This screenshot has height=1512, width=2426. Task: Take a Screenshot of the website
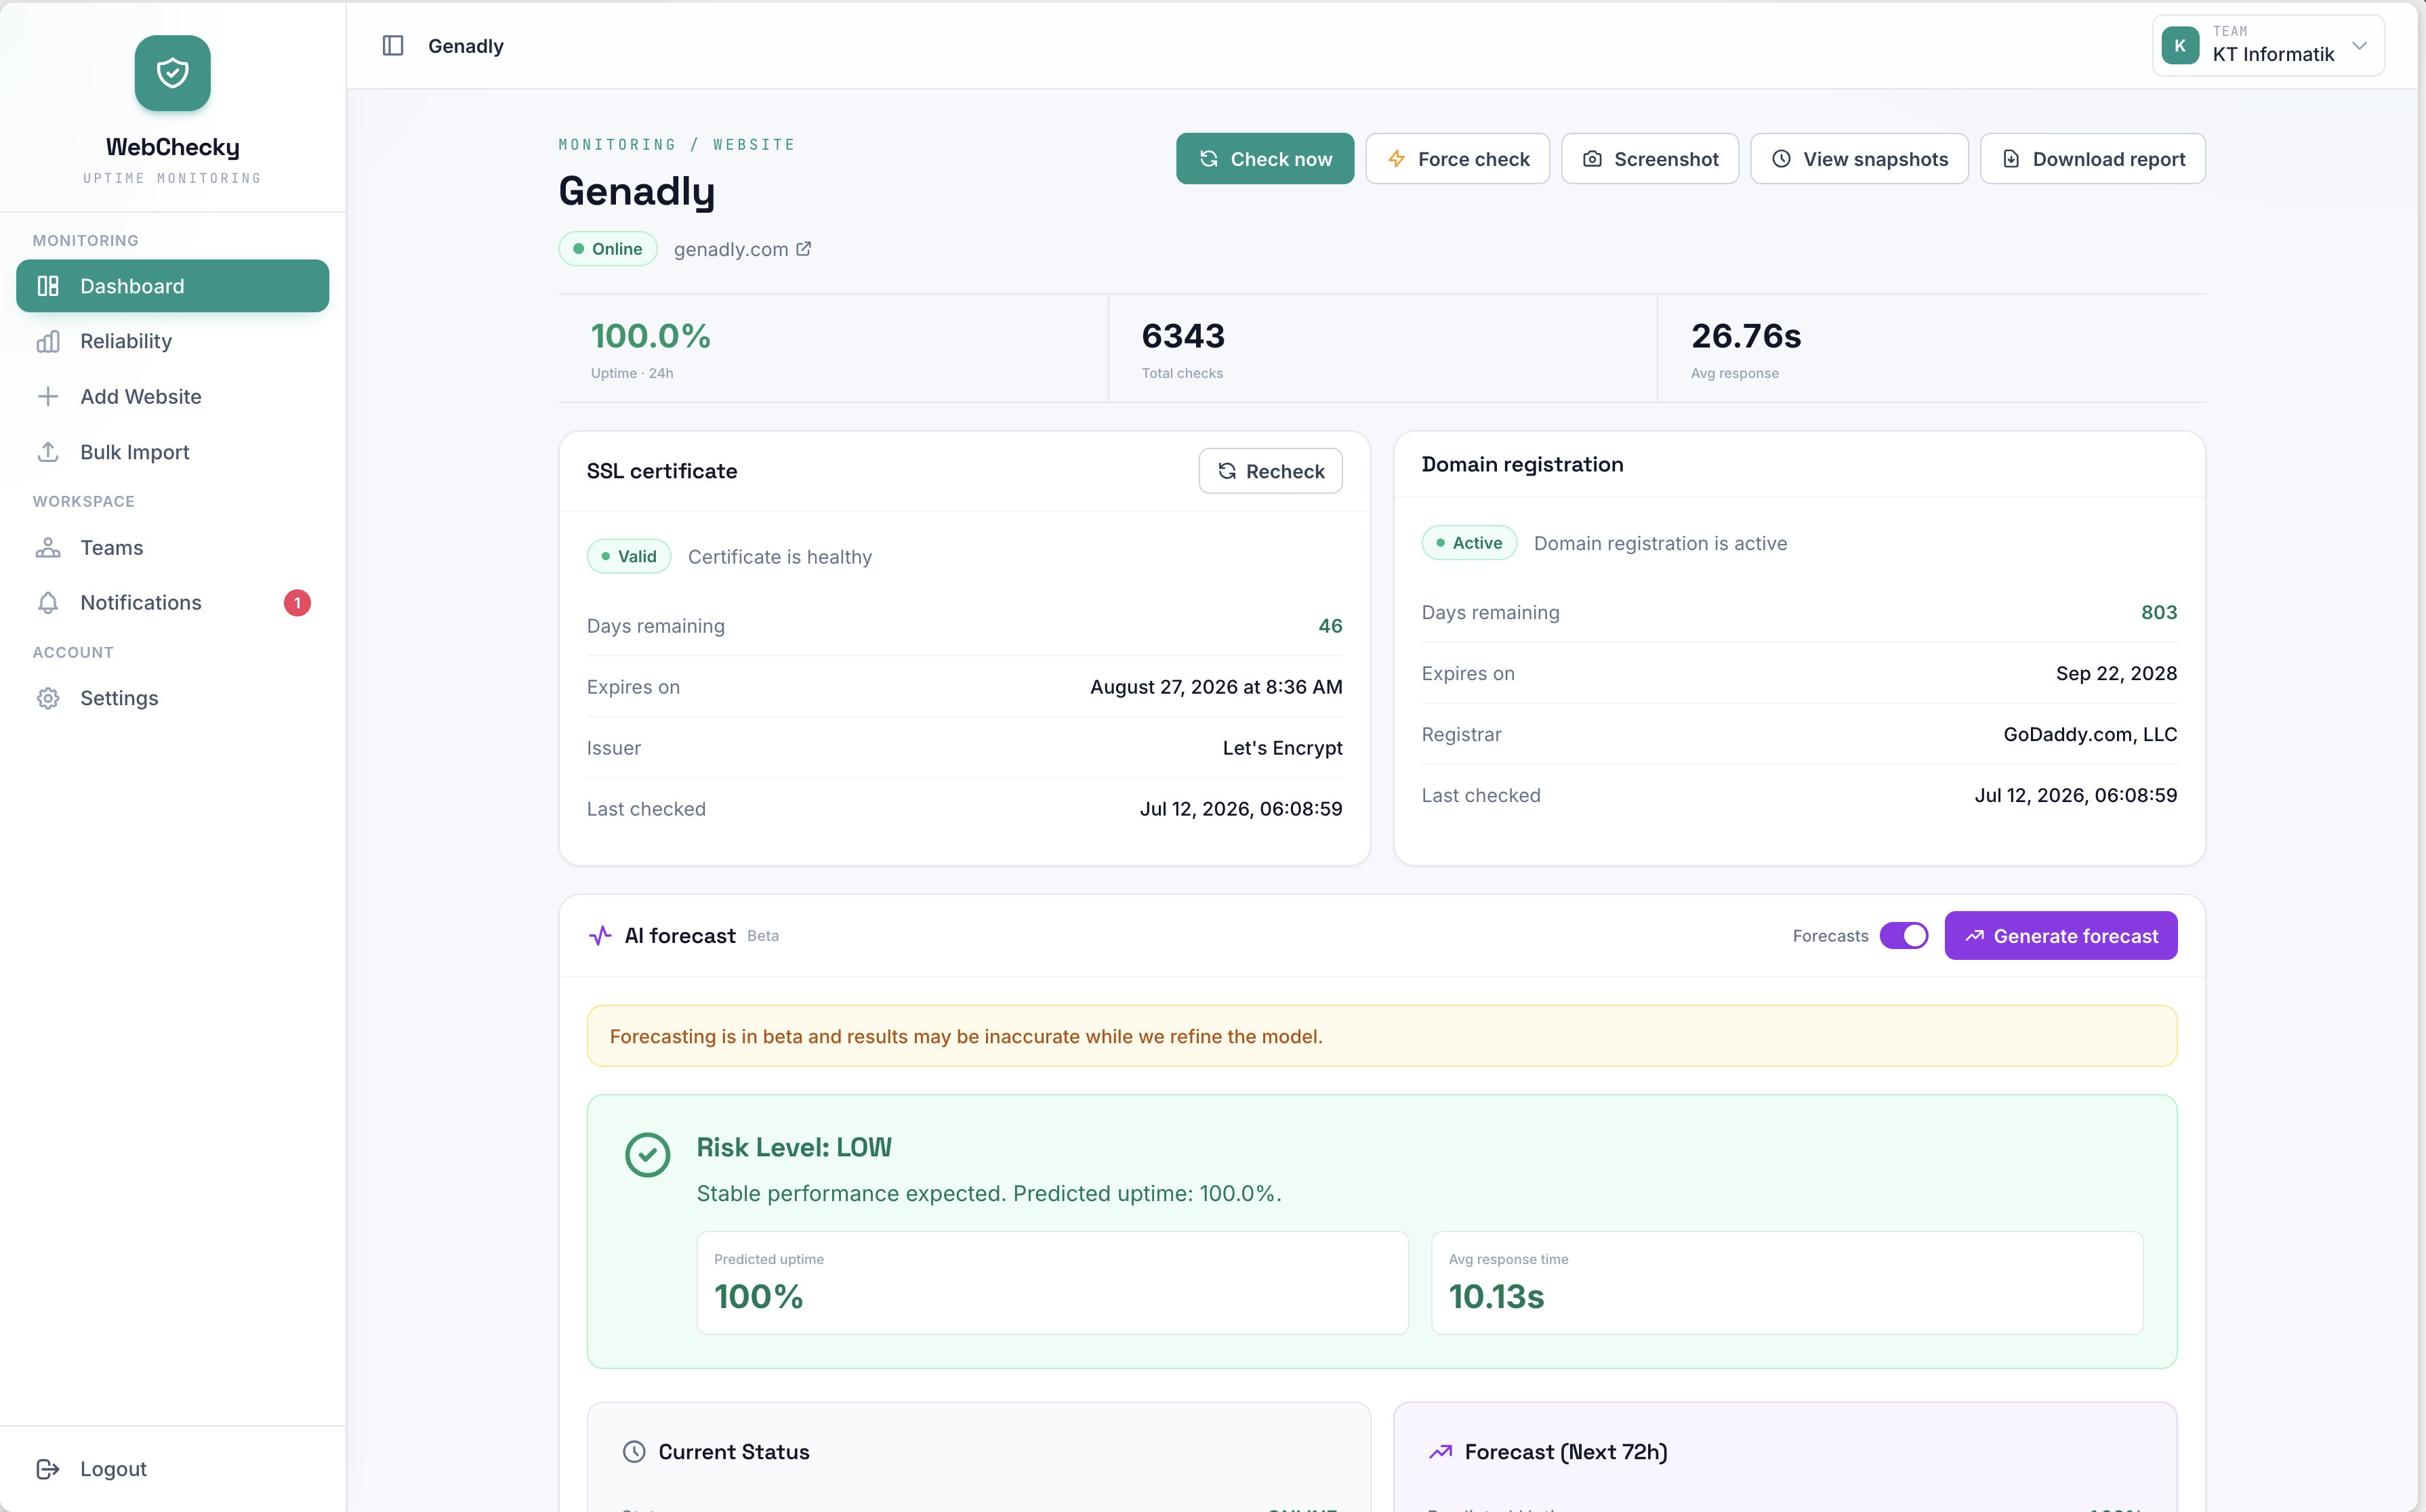click(x=1649, y=159)
